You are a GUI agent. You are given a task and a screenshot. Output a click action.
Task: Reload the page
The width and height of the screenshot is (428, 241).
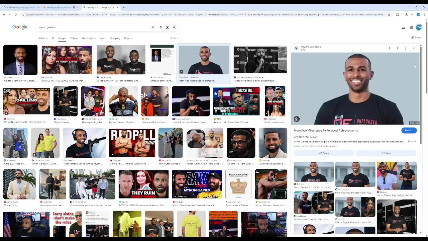(x=16, y=14)
